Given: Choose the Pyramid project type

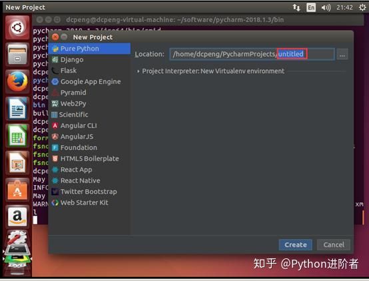Looking at the screenshot, I should tap(89, 93).
